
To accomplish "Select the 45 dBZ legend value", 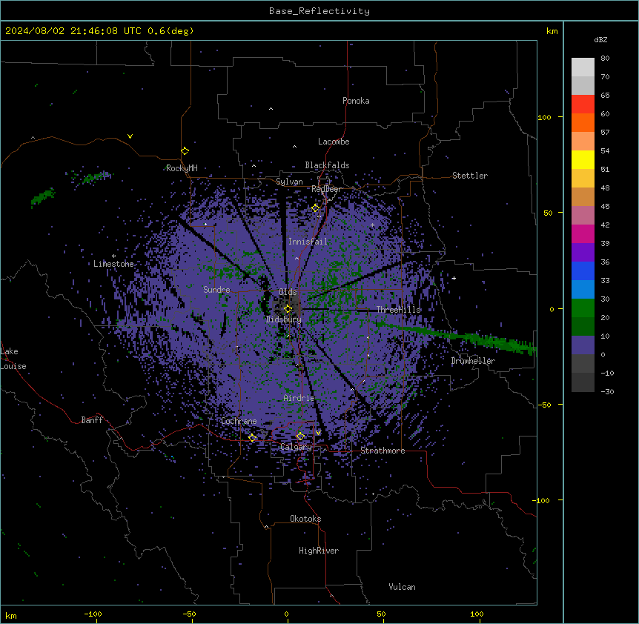I will coord(605,206).
